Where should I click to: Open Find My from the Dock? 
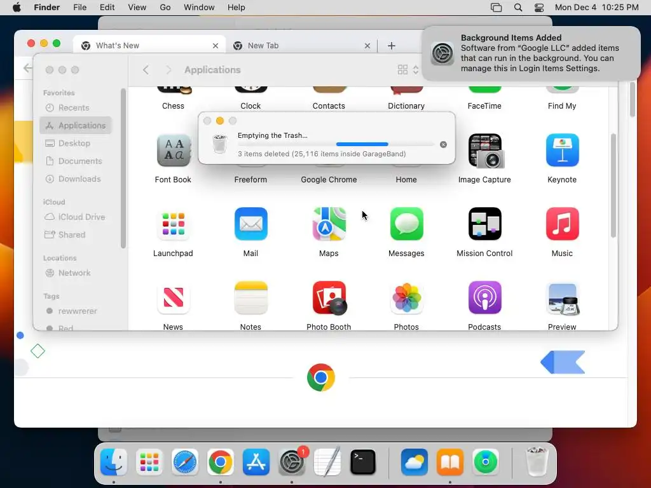click(485, 462)
